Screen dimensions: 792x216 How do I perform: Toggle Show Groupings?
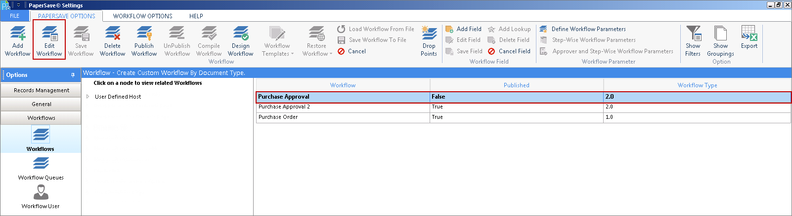point(720,40)
